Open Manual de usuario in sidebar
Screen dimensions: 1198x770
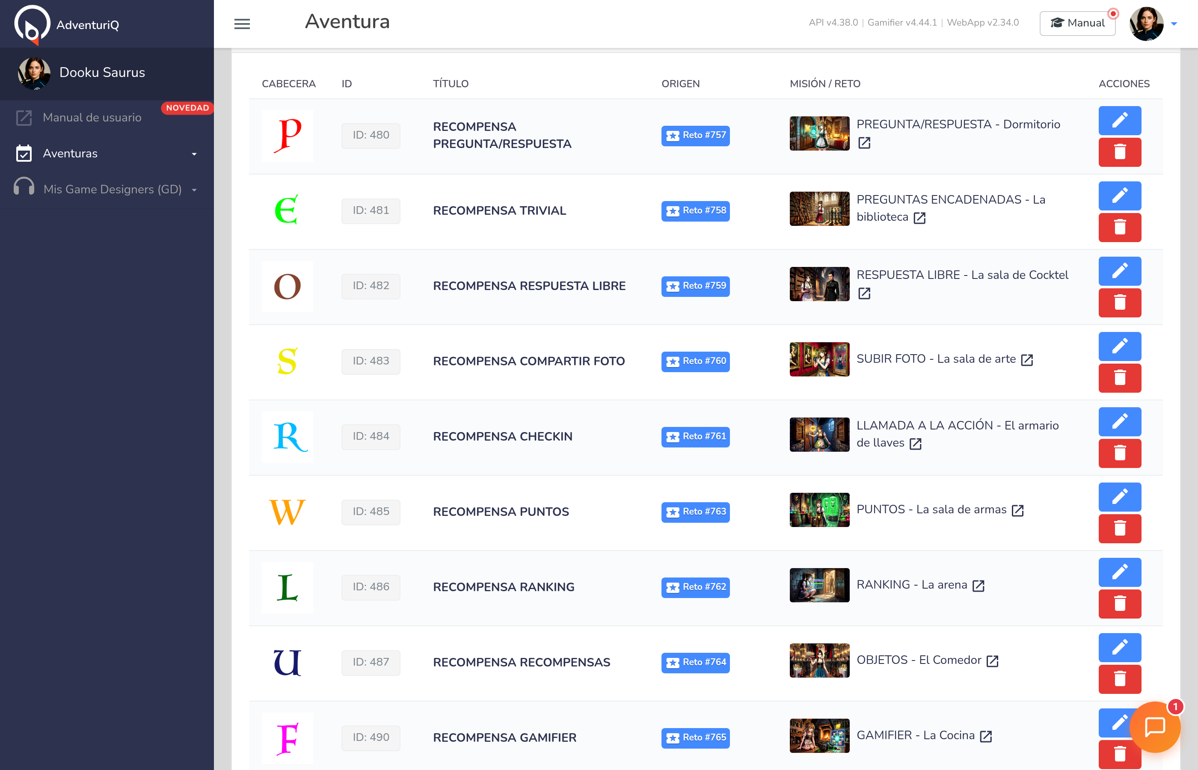92,118
